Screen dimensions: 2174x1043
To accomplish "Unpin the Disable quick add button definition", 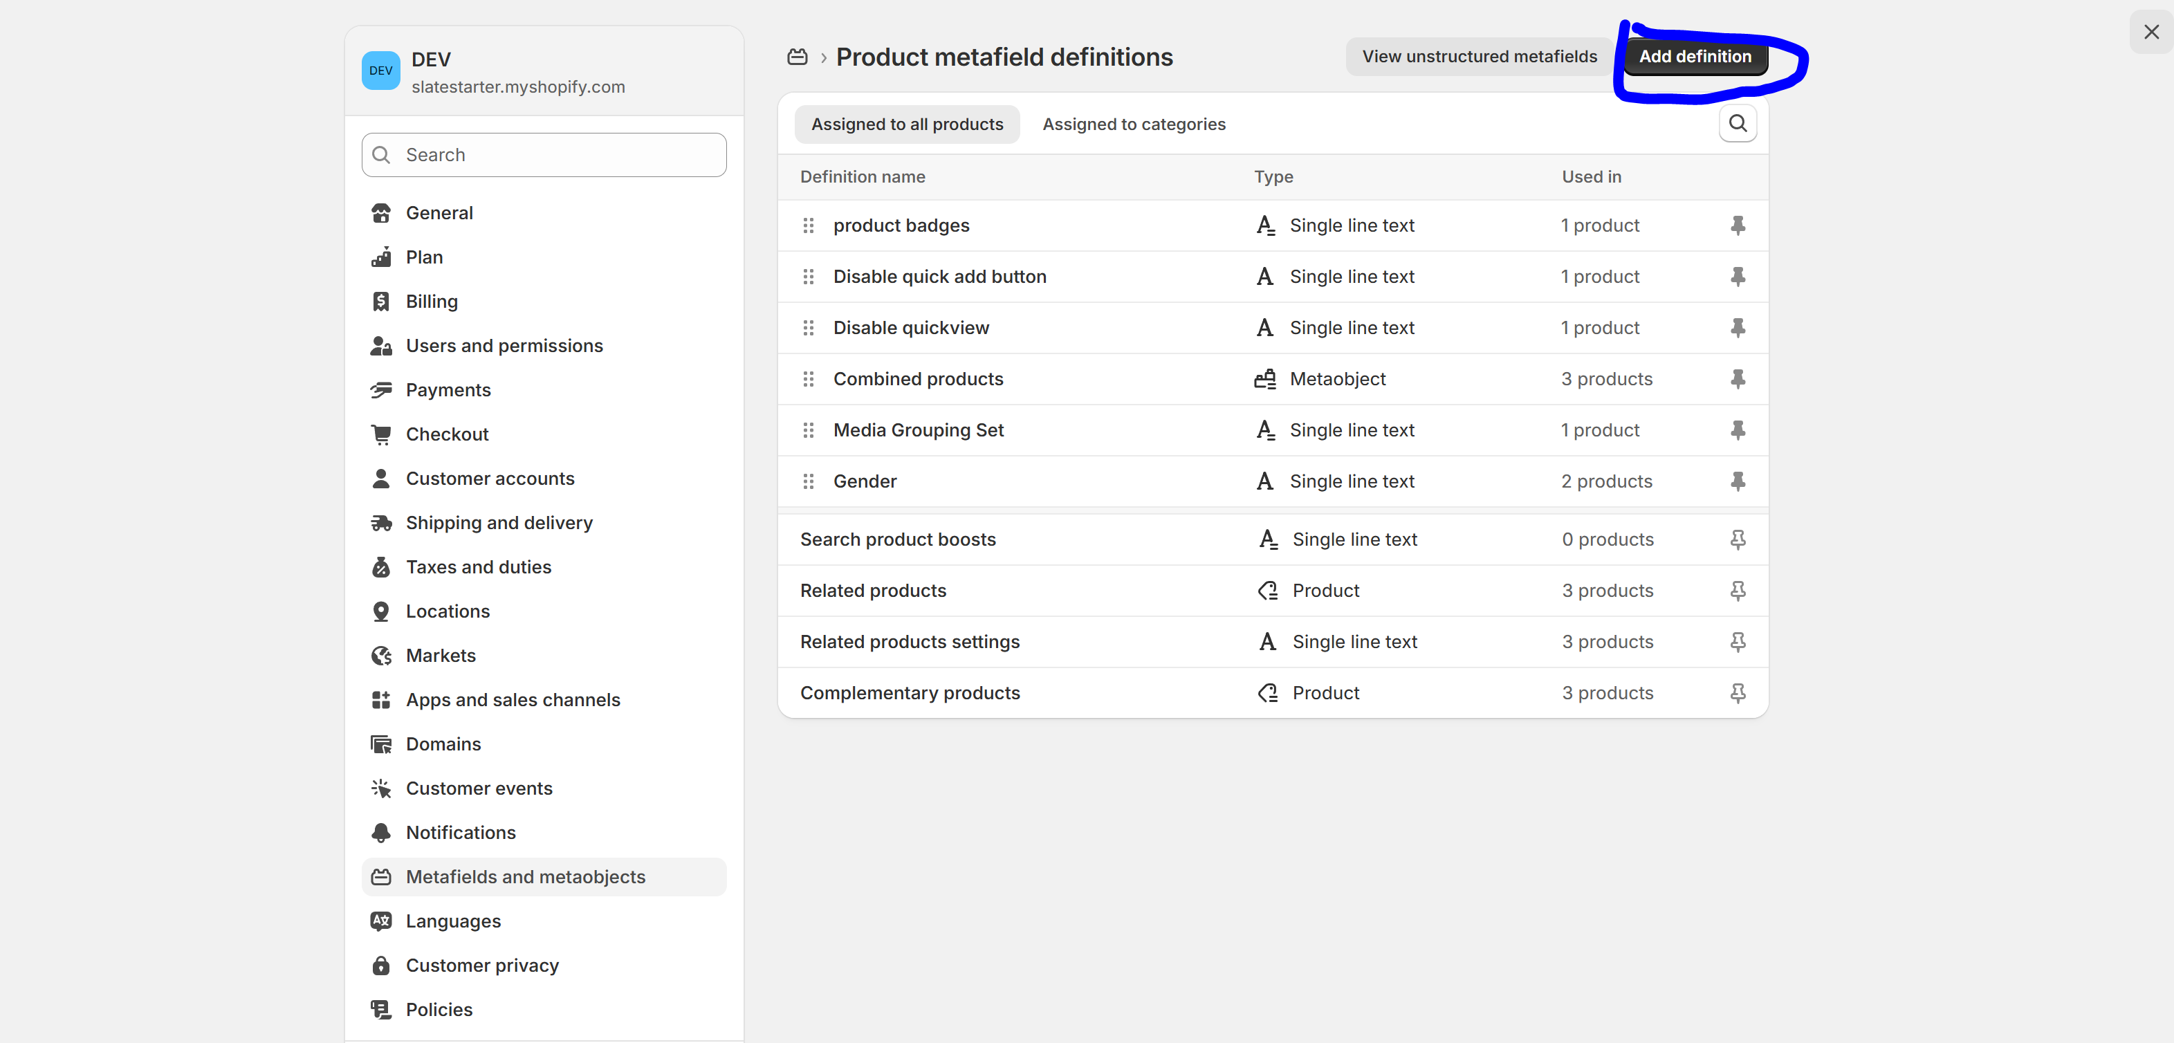I will pyautogui.click(x=1738, y=277).
